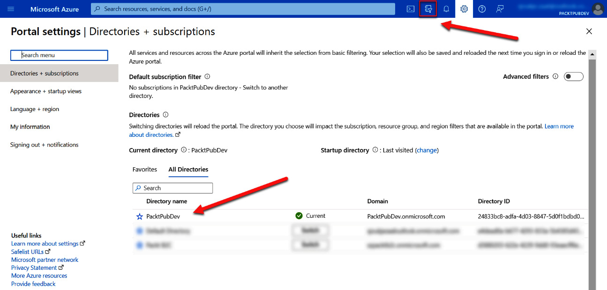Click the scrollbar up arrow
This screenshot has width=607, height=290.
592,54
